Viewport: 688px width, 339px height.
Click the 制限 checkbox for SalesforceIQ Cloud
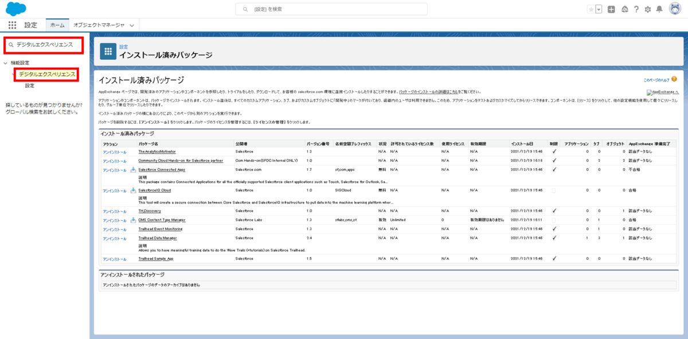(554, 190)
